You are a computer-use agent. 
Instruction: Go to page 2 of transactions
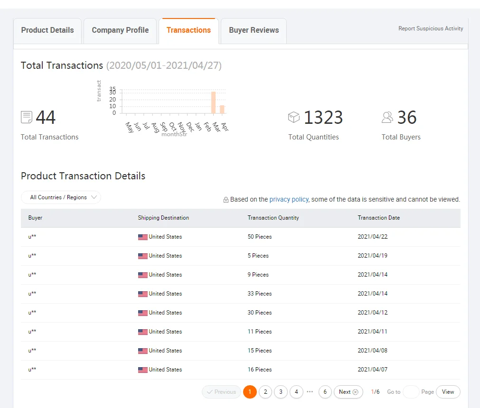[x=265, y=392]
